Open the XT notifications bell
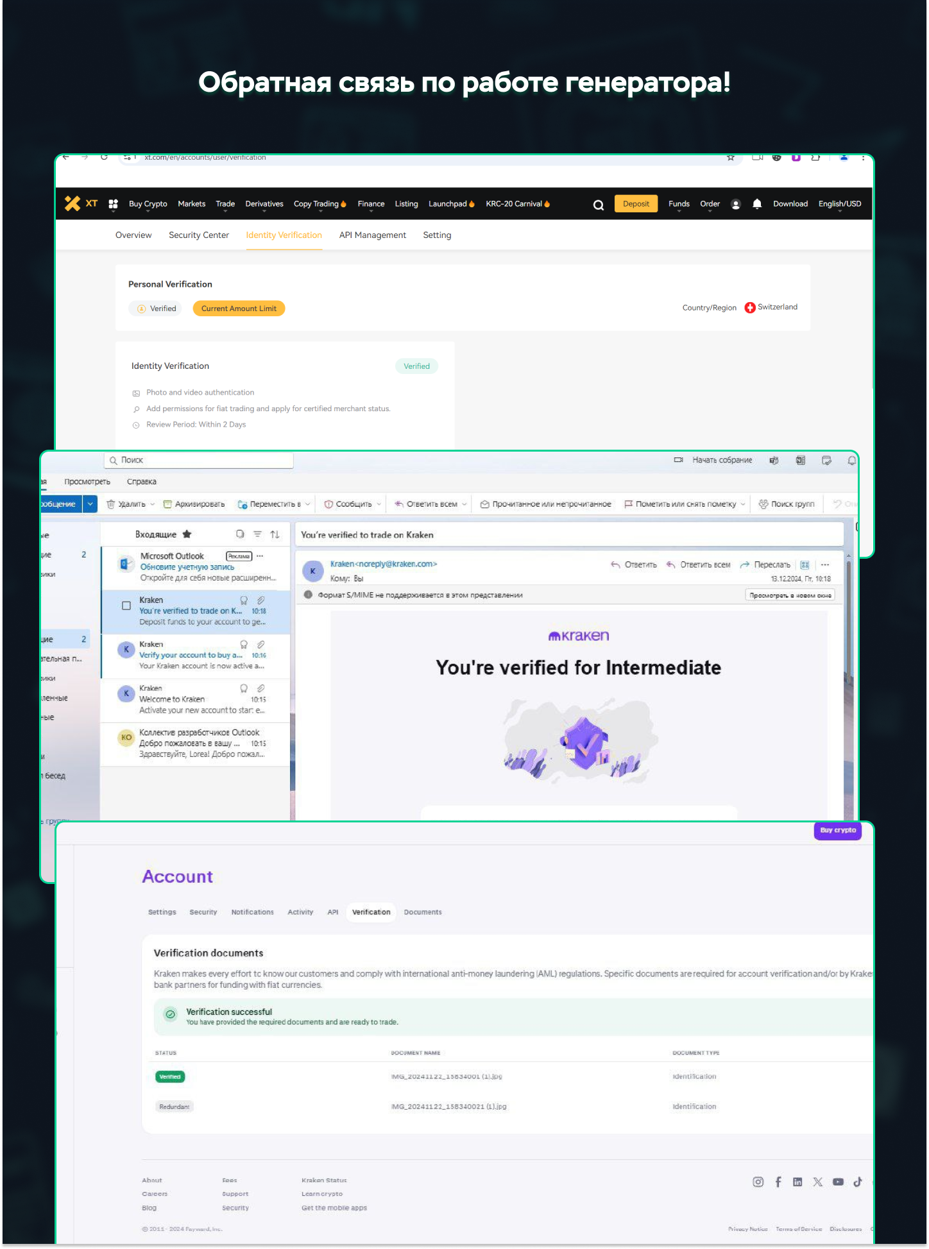Viewport: 929px width, 1249px height. click(756, 204)
